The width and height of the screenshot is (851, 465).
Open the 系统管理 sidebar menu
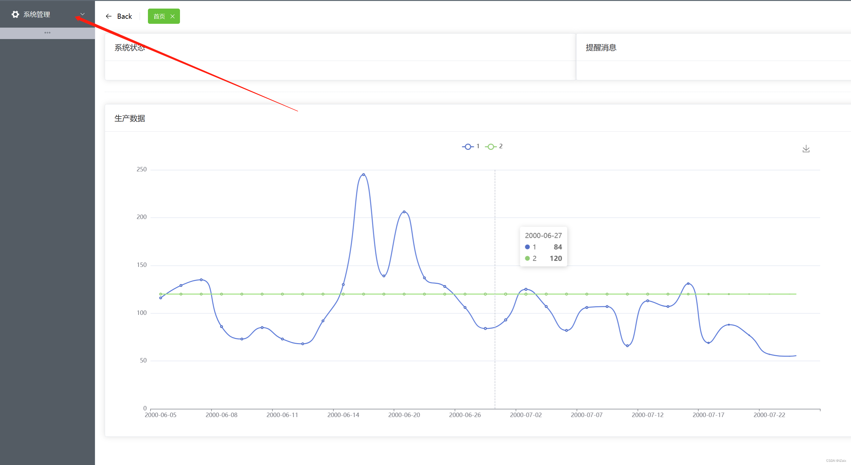[x=47, y=14]
